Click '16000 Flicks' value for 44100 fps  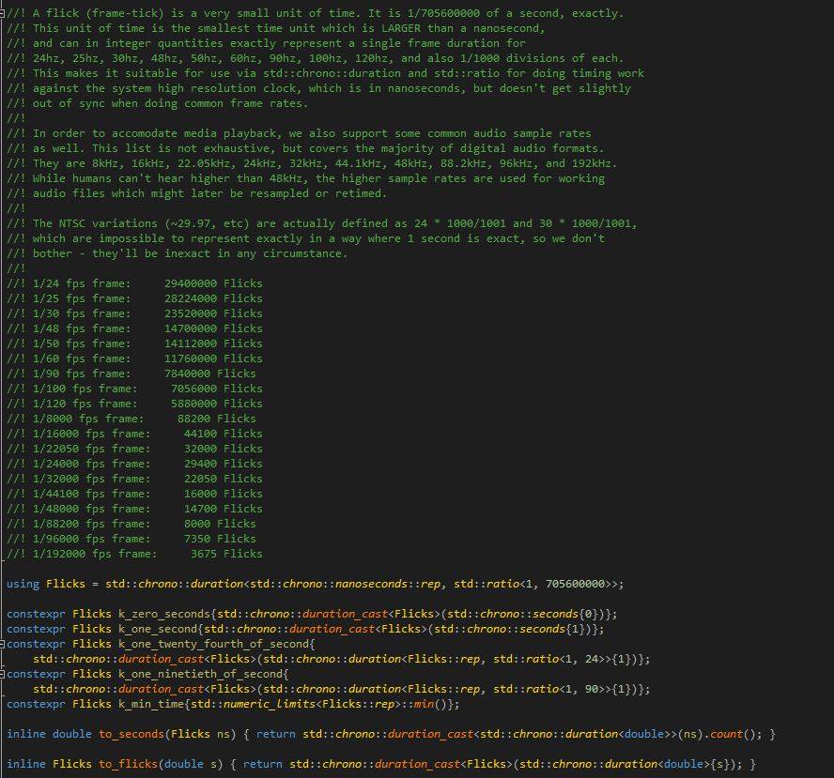(x=224, y=494)
